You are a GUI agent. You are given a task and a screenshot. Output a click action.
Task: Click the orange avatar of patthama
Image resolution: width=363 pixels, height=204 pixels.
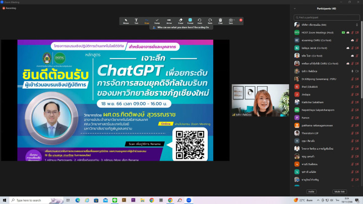pos(297,125)
